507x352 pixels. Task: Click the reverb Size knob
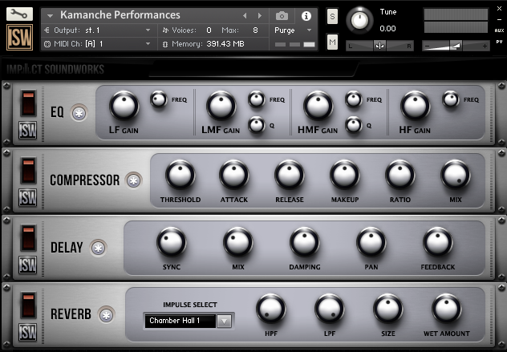(388, 309)
